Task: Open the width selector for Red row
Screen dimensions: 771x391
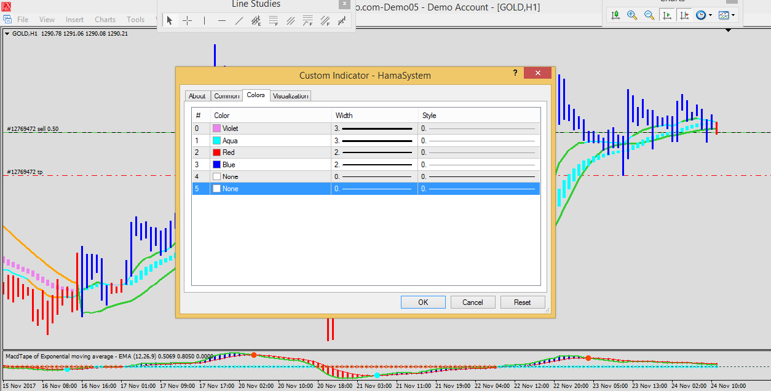Action: click(374, 152)
